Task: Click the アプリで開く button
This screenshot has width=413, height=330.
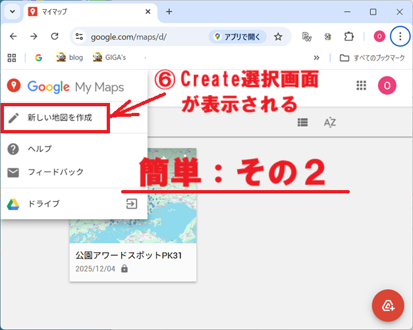Action: [x=237, y=36]
